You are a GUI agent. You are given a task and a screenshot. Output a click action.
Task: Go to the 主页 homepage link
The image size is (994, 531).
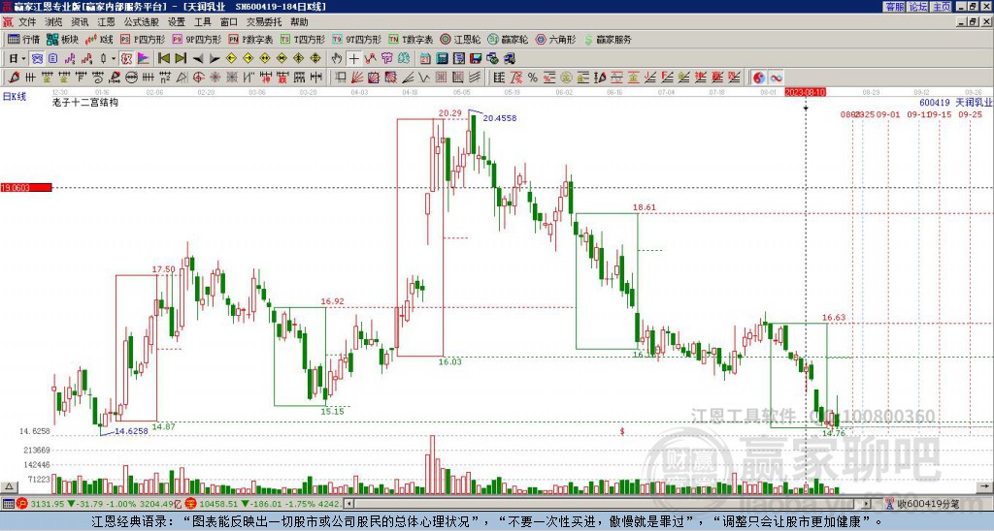pyautogui.click(x=942, y=7)
